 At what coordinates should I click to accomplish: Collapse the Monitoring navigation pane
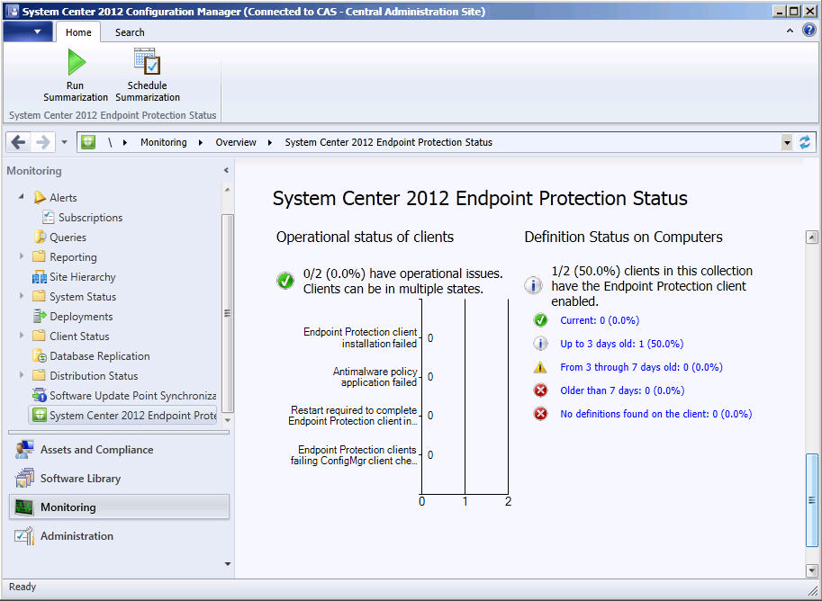coord(226,170)
